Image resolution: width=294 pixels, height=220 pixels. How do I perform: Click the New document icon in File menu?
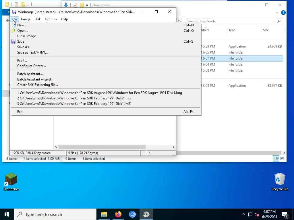13,25
